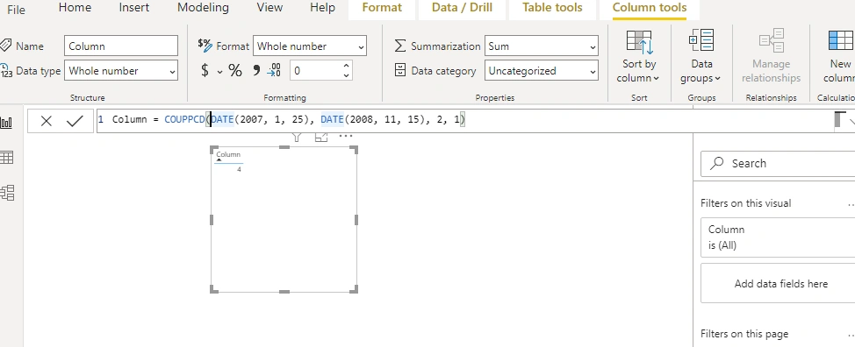The height and width of the screenshot is (347, 855).
Task: Switch to the Insert ribbon tab
Action: pyautogui.click(x=134, y=8)
